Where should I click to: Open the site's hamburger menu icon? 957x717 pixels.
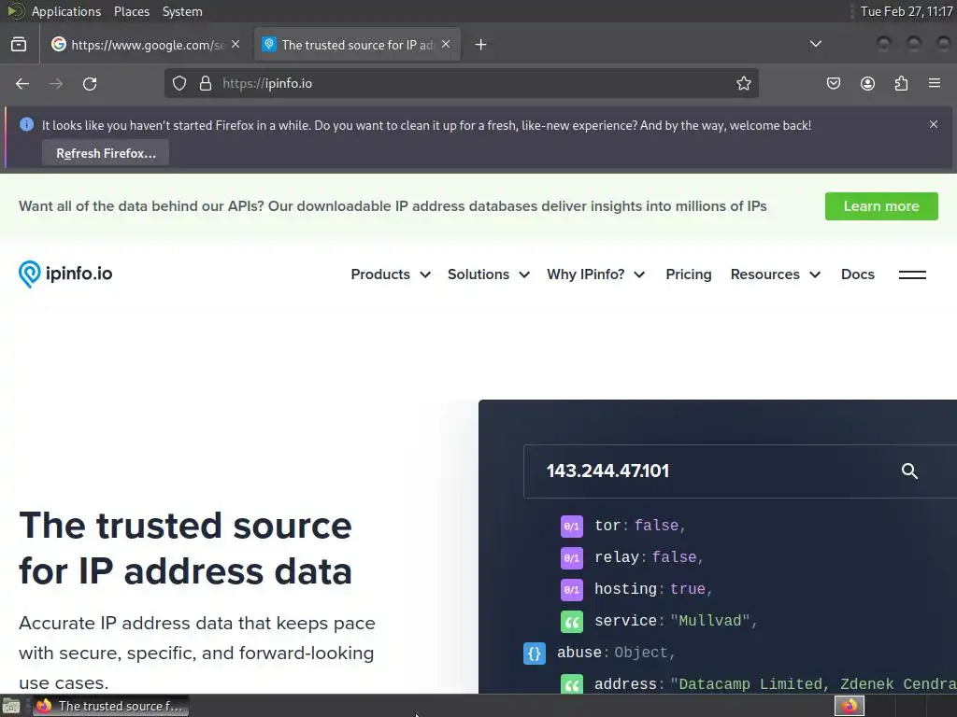click(x=912, y=274)
